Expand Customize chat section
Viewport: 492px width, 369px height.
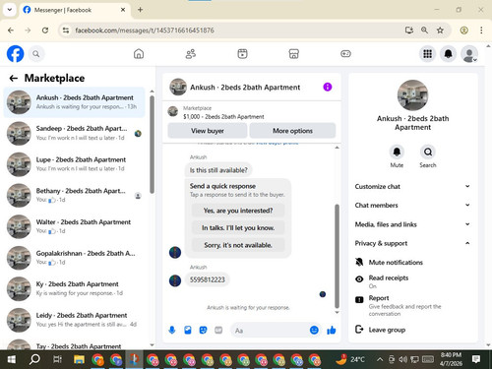[412, 186]
